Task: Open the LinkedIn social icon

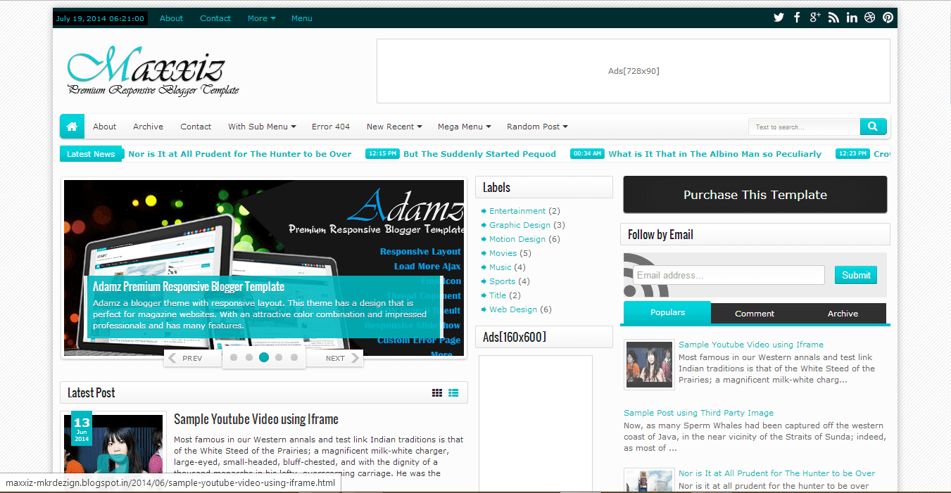Action: [852, 18]
